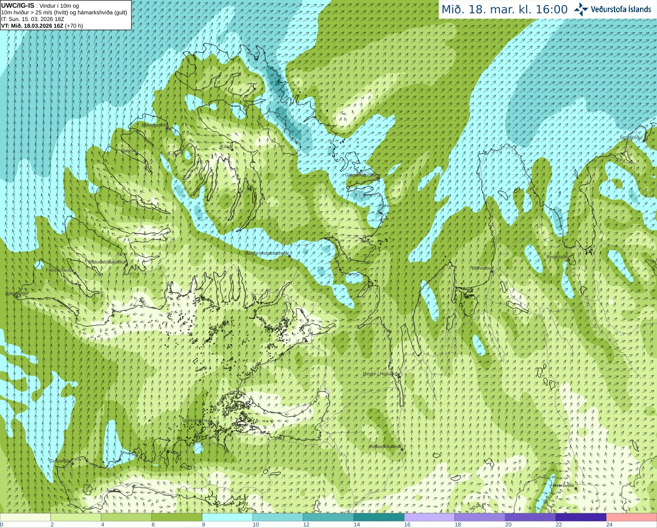657x528 pixels.
Task: Click the 14–16 m/s legend swatch
Action: tap(379, 517)
